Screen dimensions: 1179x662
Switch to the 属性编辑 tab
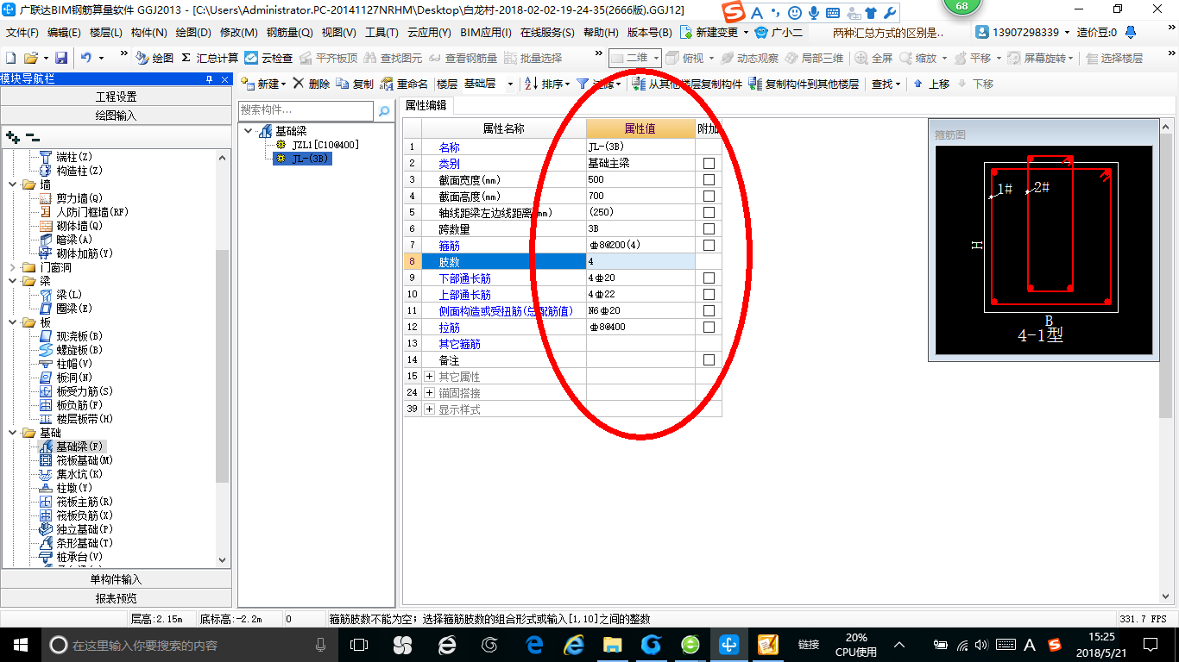coord(426,105)
